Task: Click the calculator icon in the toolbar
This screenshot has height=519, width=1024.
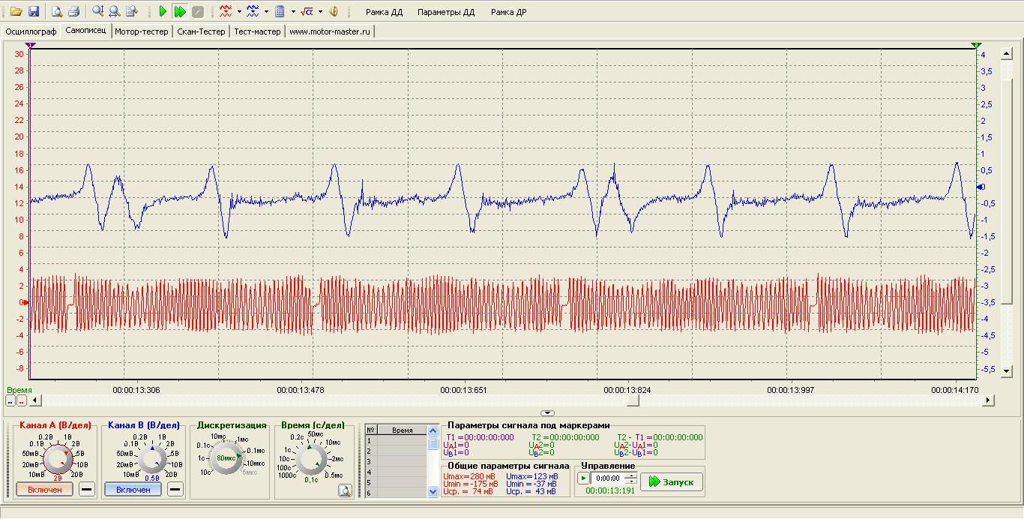Action: click(280, 11)
